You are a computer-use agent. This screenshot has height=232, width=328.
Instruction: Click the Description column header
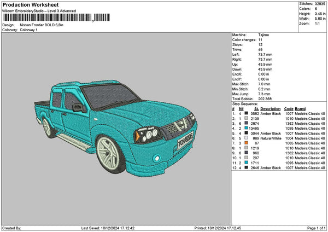(x=271, y=109)
